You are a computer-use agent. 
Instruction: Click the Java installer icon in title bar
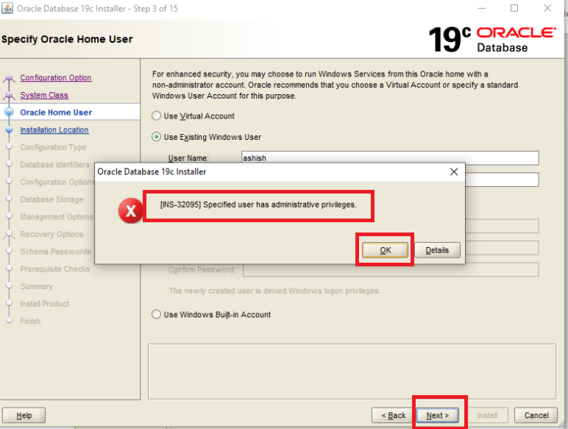[x=7, y=8]
